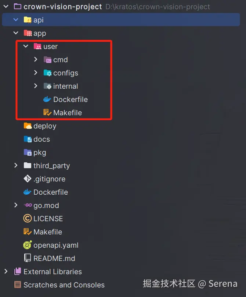Expand the third_party folder
246x297 pixels.
[16, 165]
